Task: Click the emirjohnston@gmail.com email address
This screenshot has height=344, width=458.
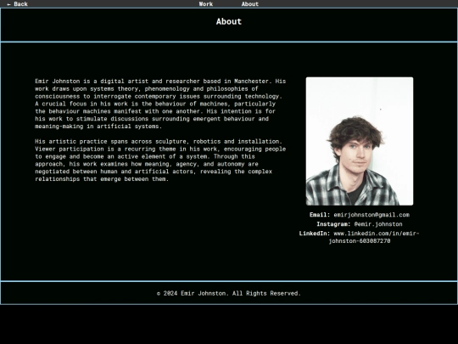Action: click(371, 215)
